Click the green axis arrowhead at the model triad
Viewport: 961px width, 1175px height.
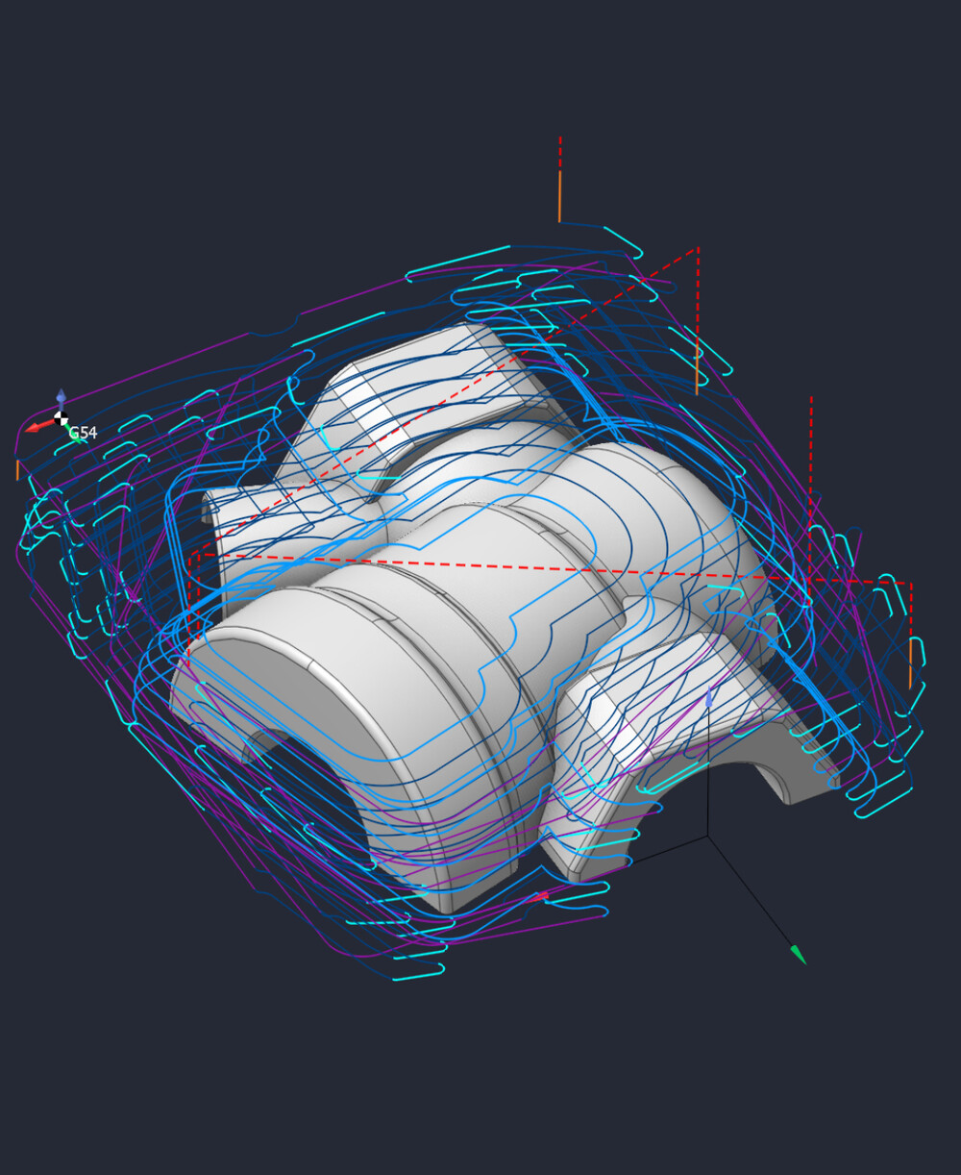[799, 955]
